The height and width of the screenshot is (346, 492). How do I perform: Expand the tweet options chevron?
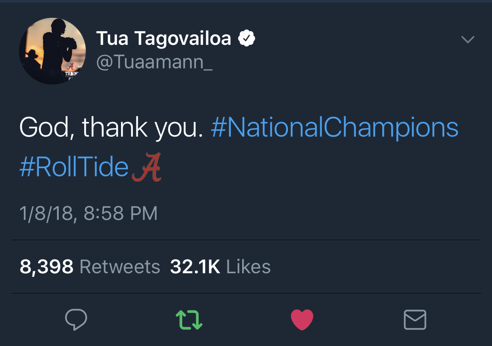pos(468,39)
